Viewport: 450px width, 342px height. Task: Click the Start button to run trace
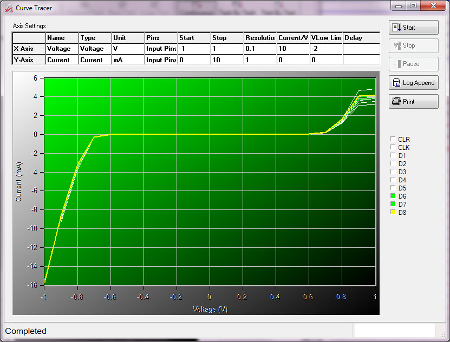coord(413,28)
